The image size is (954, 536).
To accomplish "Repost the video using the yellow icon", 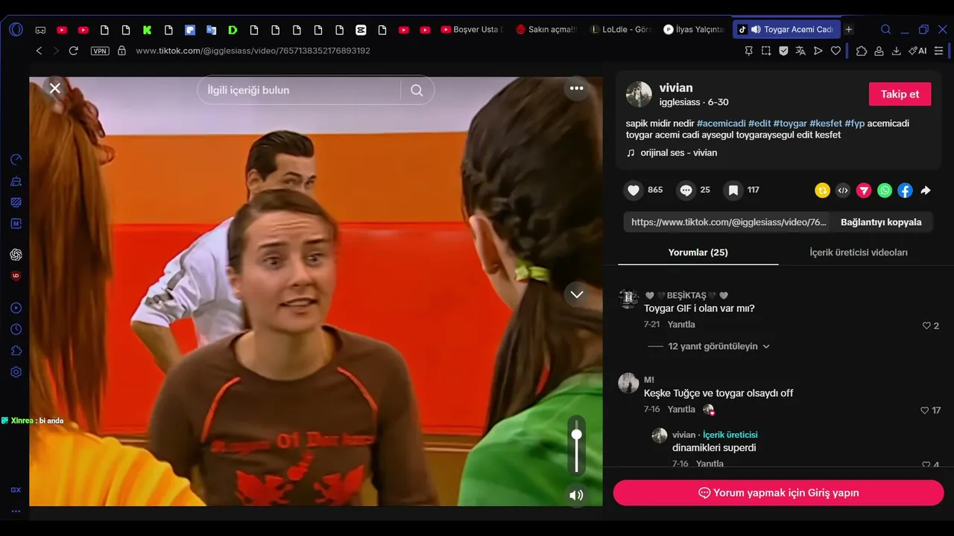I will [822, 191].
